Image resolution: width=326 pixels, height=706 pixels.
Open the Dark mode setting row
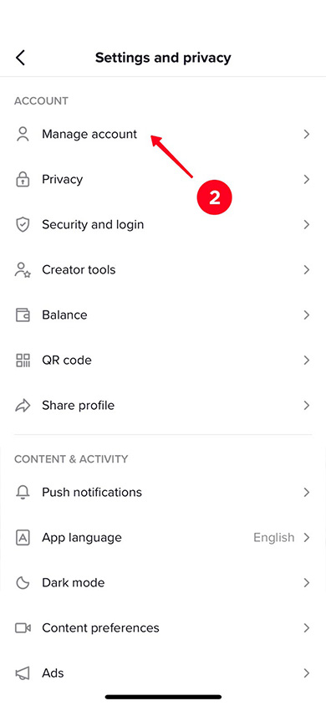163,583
